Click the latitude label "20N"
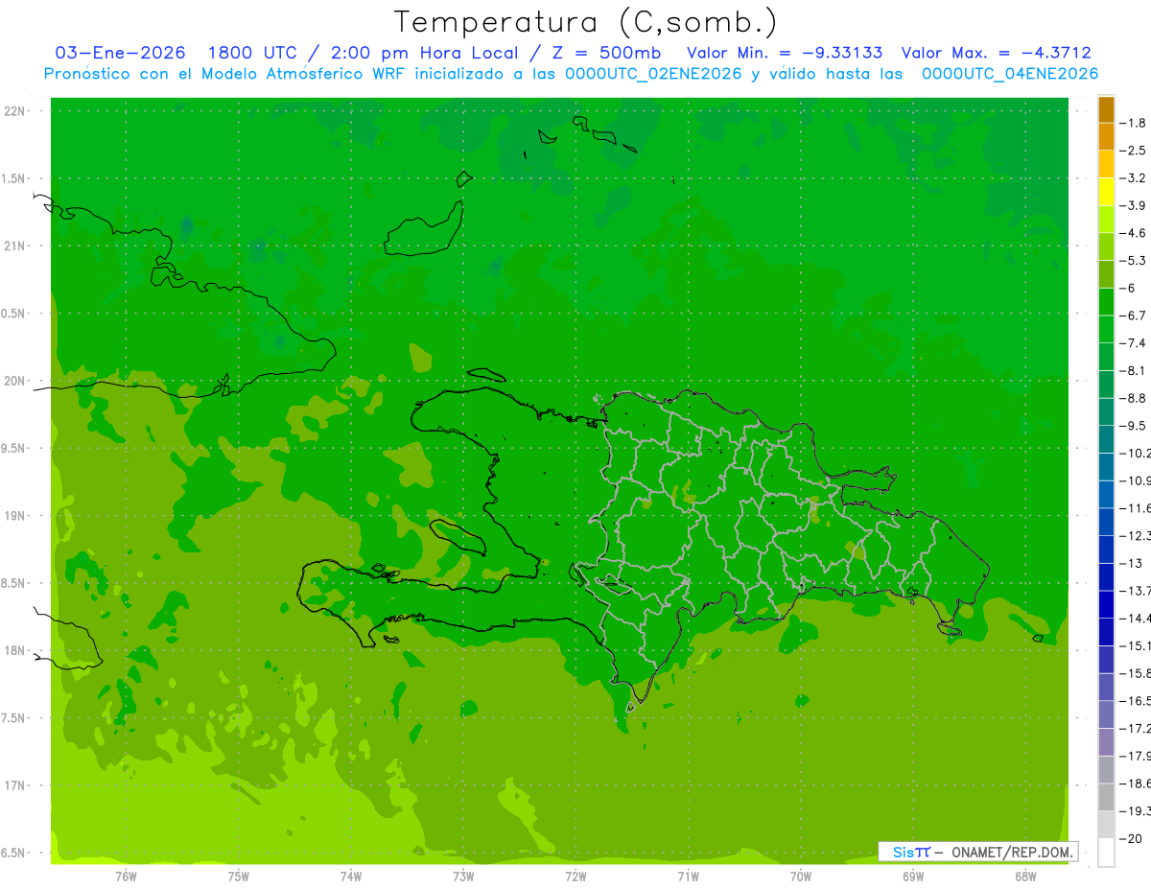This screenshot has width=1151, height=889. tap(15, 381)
